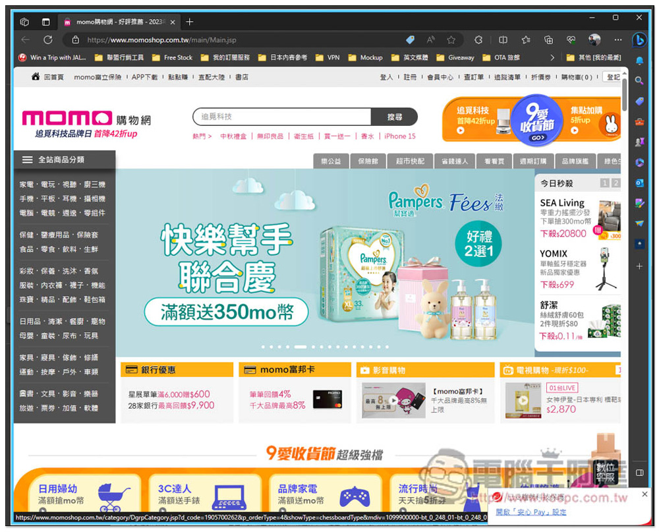Select the 樂公益 tab
Image resolution: width=659 pixels, height=532 pixels.
[331, 161]
